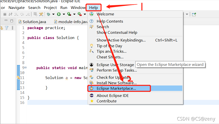The height and width of the screenshot is (124, 219).
Task: Run the program with the green play icon
Action: (x=59, y=14)
